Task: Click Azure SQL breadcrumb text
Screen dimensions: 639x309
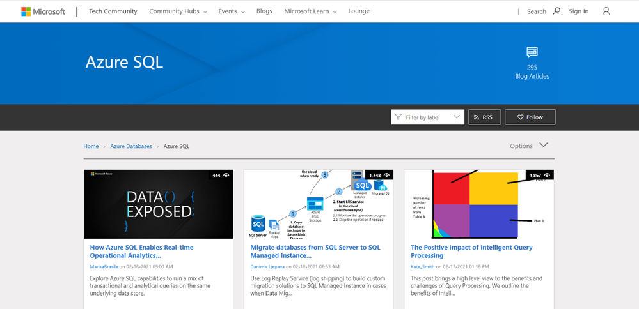Action: (177, 146)
